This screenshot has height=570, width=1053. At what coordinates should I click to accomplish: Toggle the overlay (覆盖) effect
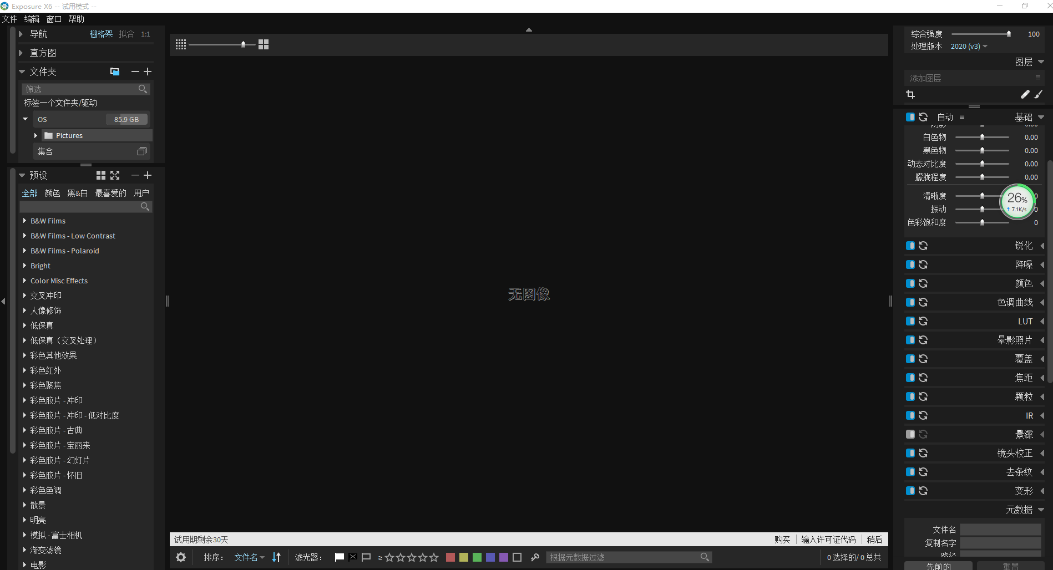tap(910, 359)
